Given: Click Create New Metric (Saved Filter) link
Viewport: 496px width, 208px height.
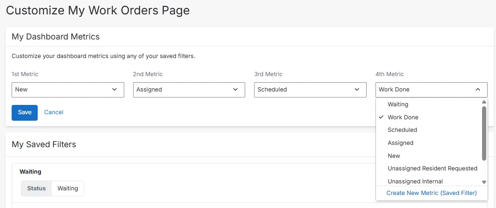Looking at the screenshot, I should 431,193.
